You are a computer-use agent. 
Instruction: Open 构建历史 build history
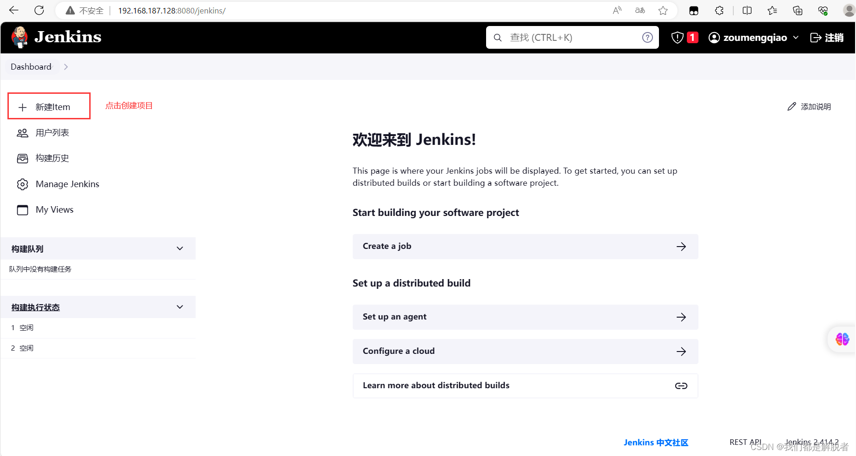(x=53, y=158)
